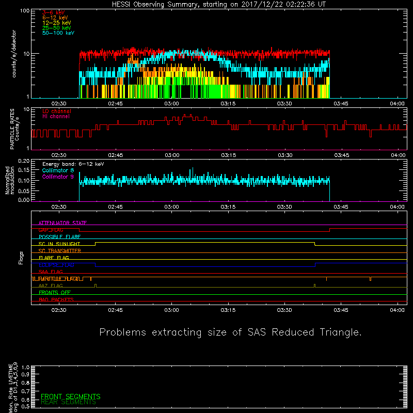
Task: Click the 100 value on counts axis
Action: [x=25, y=11]
